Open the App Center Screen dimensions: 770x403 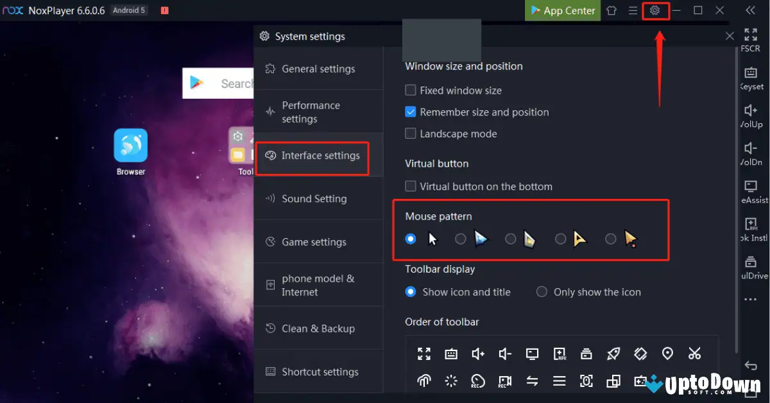pos(562,10)
